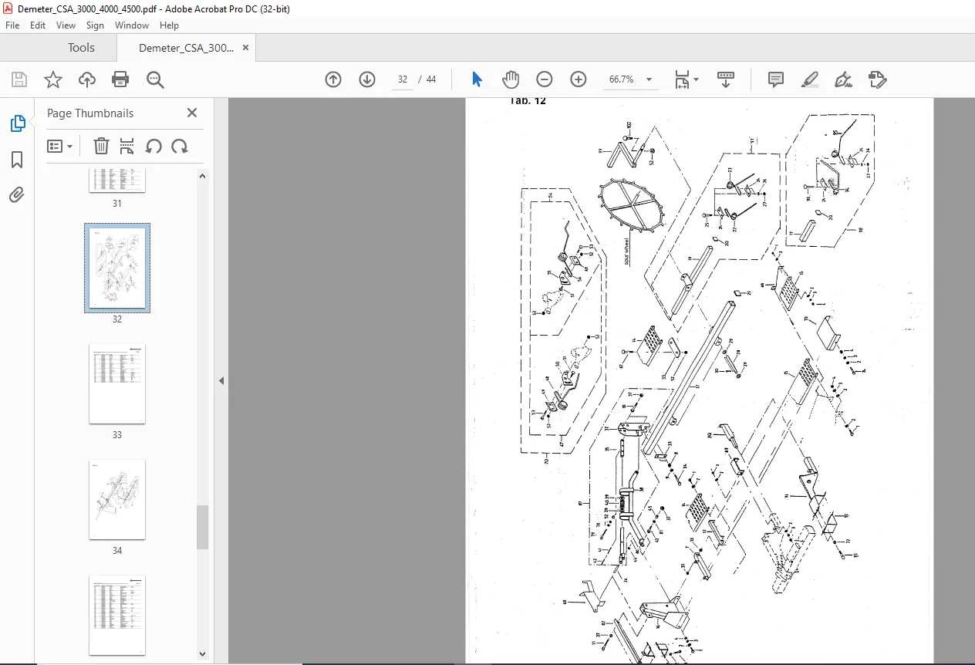Choose the highlighter pen tool
The image size is (975, 665).
(810, 79)
